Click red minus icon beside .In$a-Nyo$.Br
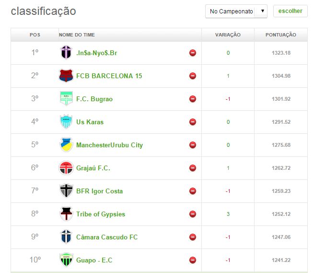This screenshot has height=273, width=314. click(x=193, y=53)
